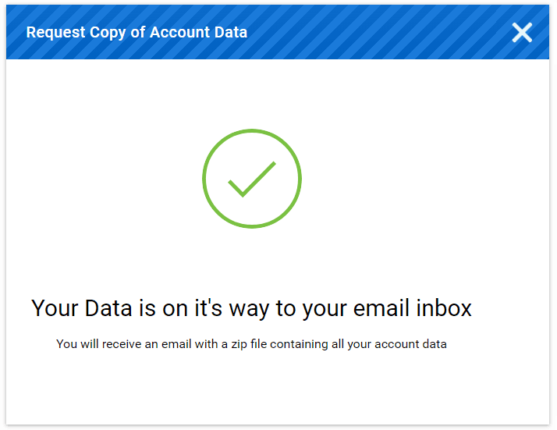Click the word 'Request' in the header

[55, 33]
